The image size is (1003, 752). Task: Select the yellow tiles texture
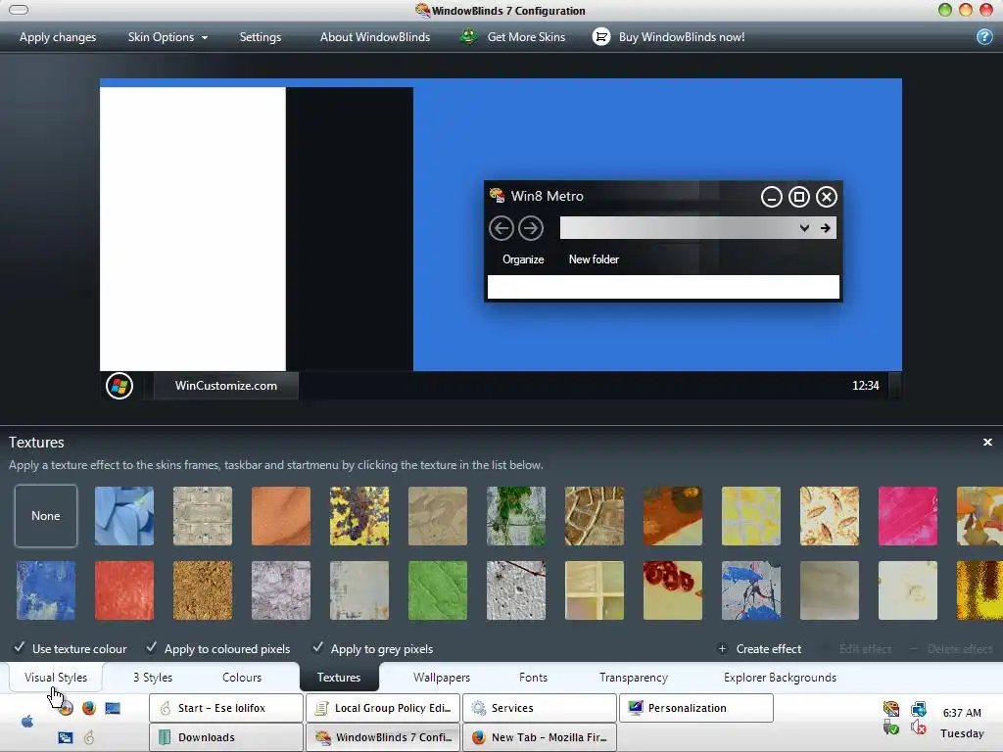(751, 516)
